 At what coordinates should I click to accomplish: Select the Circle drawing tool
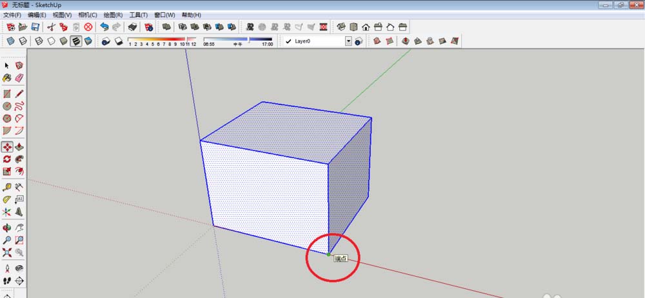click(7, 106)
